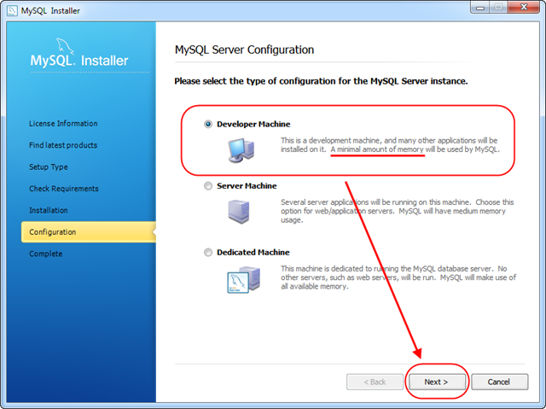The image size is (546, 409).
Task: Select the Dedicated Machine radio button
Action: (x=208, y=252)
